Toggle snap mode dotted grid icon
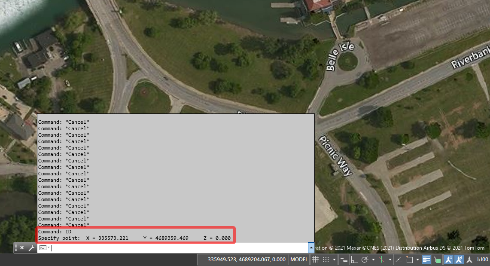Image resolution: width=490 pixels, height=266 pixels. click(326, 260)
